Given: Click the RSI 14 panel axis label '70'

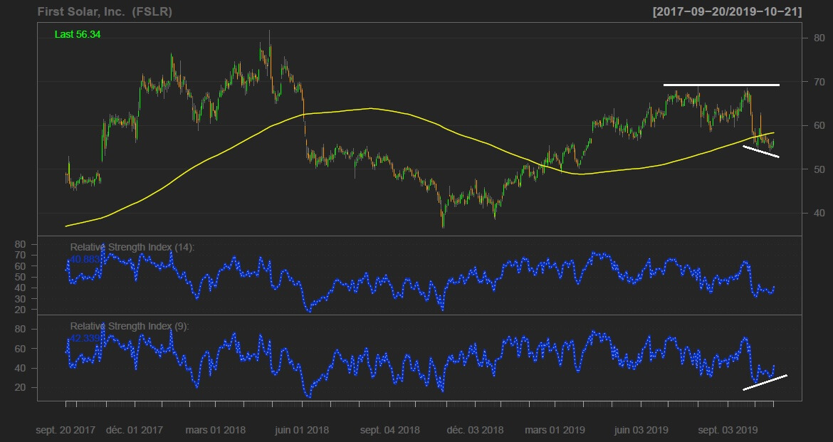Looking at the screenshot, I should (x=20, y=256).
